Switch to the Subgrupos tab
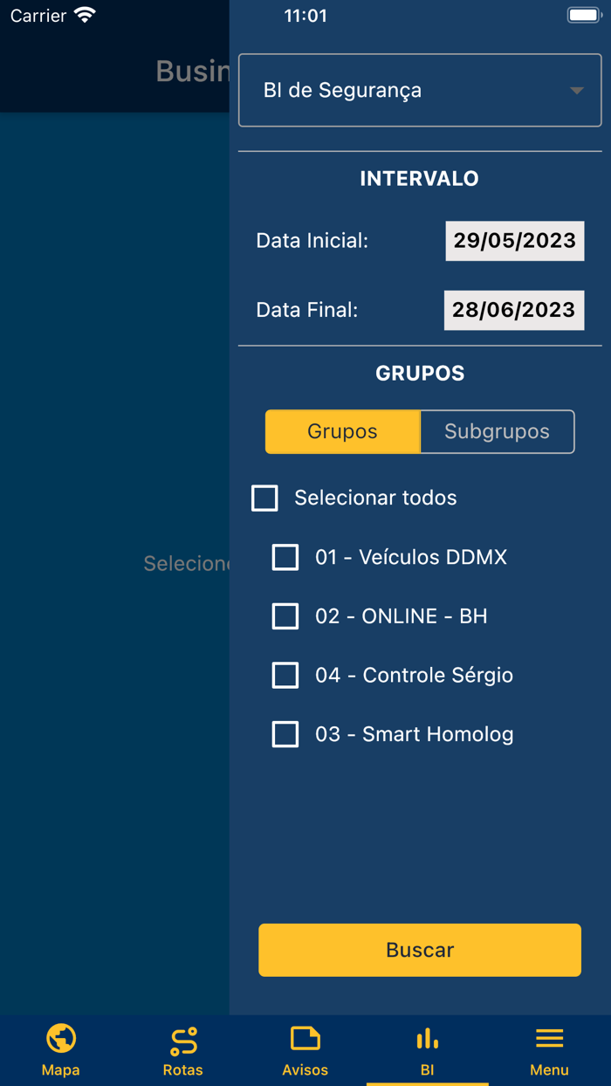The height and width of the screenshot is (1086, 611). 497,431
